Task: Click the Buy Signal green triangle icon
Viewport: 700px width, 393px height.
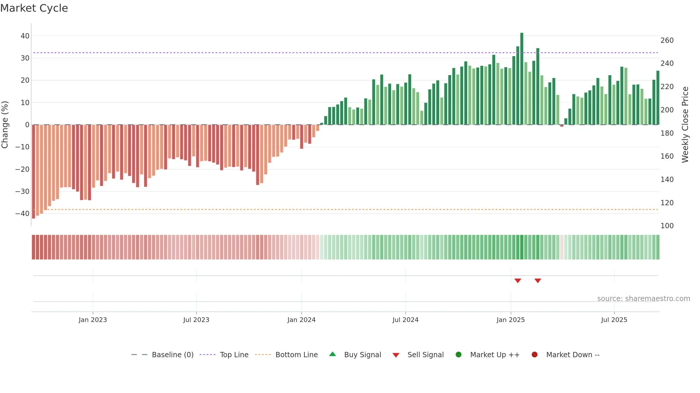Action: coord(332,354)
